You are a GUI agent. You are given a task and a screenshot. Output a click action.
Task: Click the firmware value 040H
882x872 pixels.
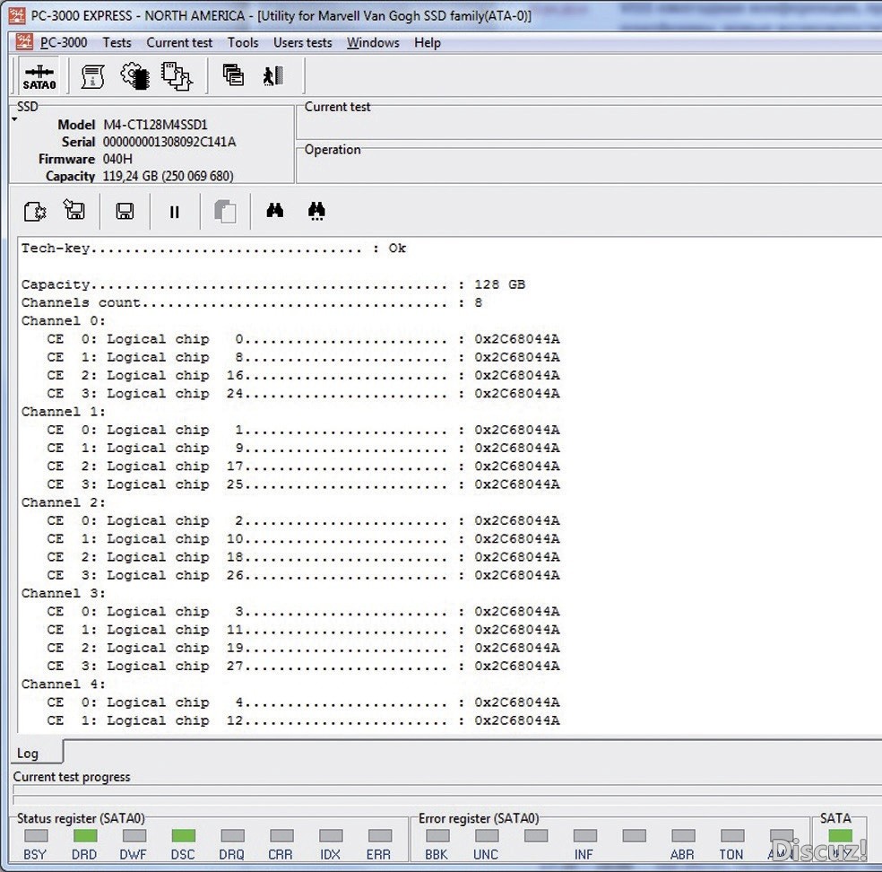tap(117, 160)
